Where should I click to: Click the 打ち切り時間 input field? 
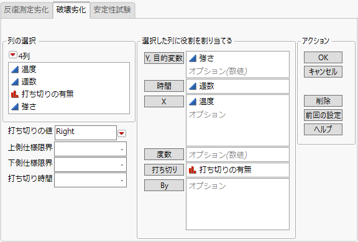90,180
